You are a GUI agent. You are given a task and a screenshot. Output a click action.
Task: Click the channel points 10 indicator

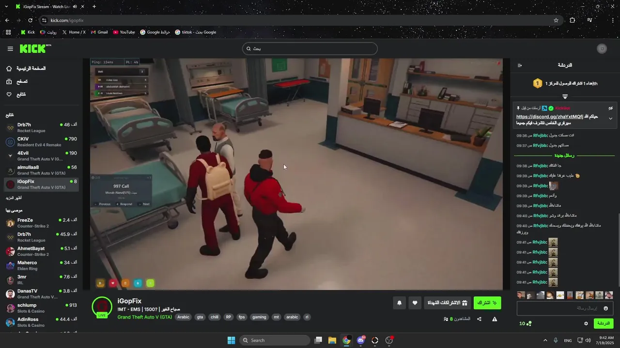click(525, 323)
